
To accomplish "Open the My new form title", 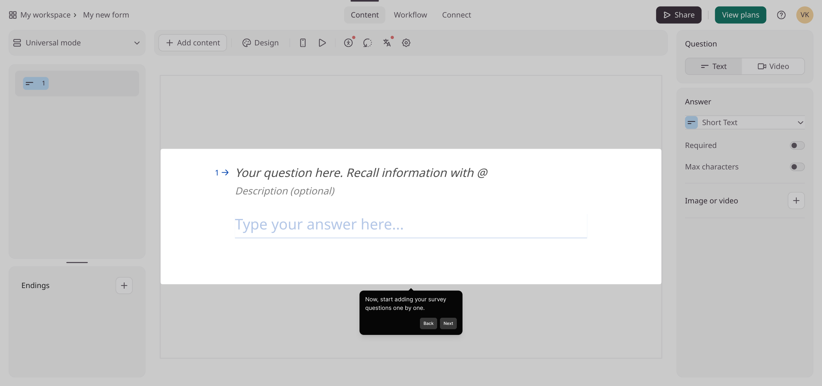I will click(x=106, y=15).
